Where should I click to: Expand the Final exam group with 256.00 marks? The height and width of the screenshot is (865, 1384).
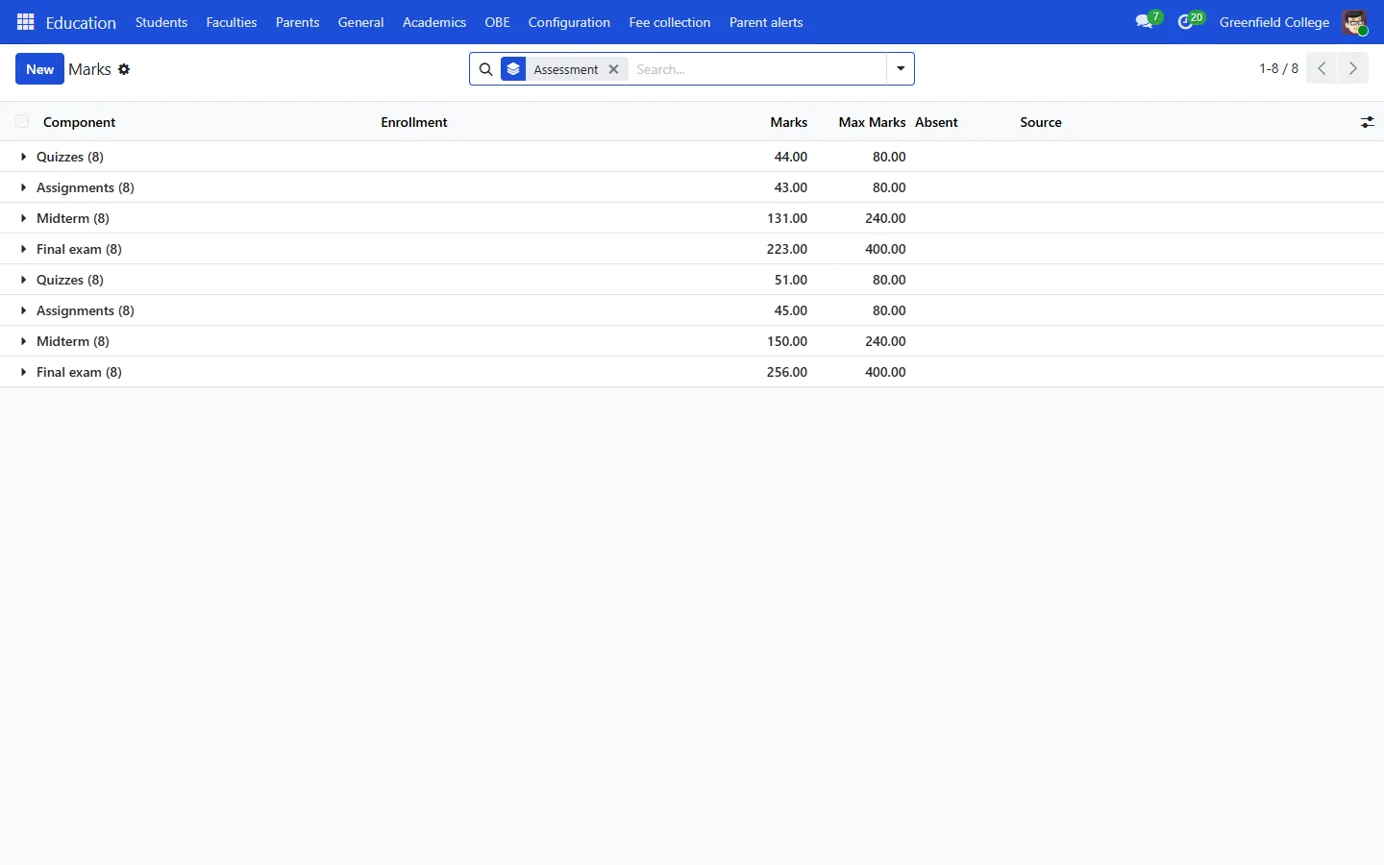[x=692, y=372]
